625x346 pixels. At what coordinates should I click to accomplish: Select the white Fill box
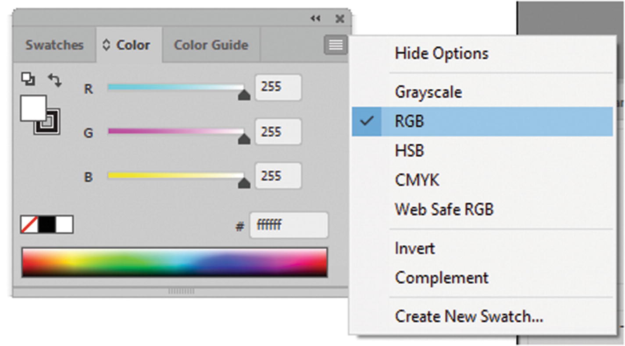[32, 108]
